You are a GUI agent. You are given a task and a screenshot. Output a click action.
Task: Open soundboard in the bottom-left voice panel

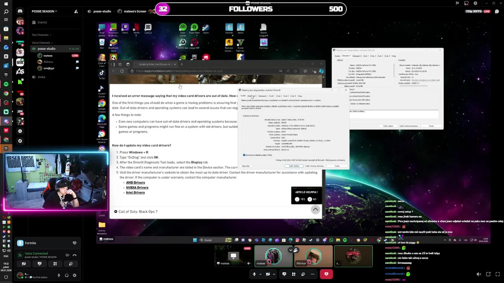coord(71,264)
